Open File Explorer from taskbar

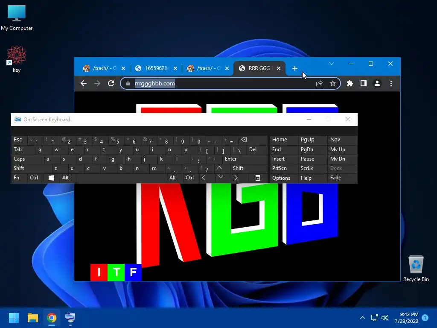click(x=32, y=318)
